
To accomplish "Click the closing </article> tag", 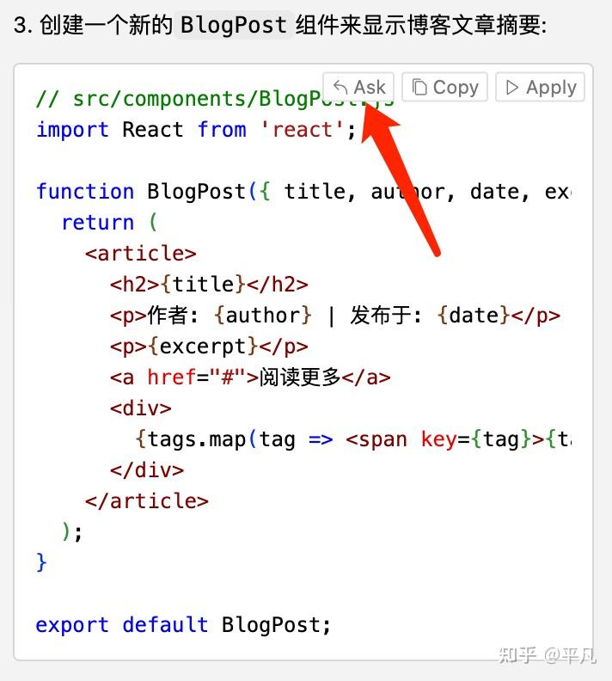I will pyautogui.click(x=147, y=500).
